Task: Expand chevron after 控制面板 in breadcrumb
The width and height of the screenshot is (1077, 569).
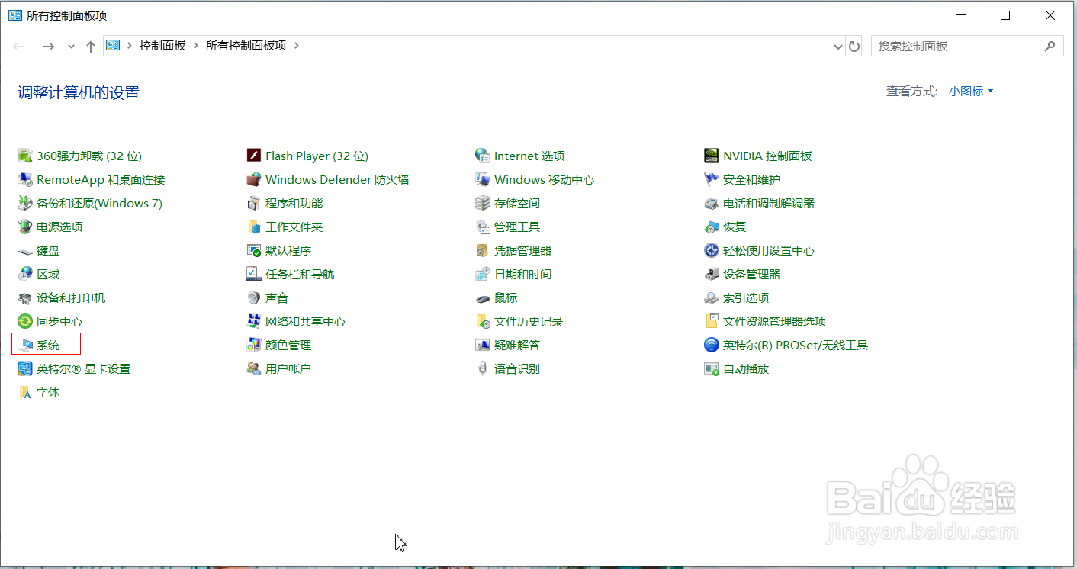Action: 196,46
